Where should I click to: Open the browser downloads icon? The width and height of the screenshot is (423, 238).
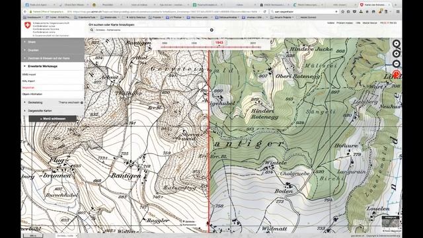361,12
